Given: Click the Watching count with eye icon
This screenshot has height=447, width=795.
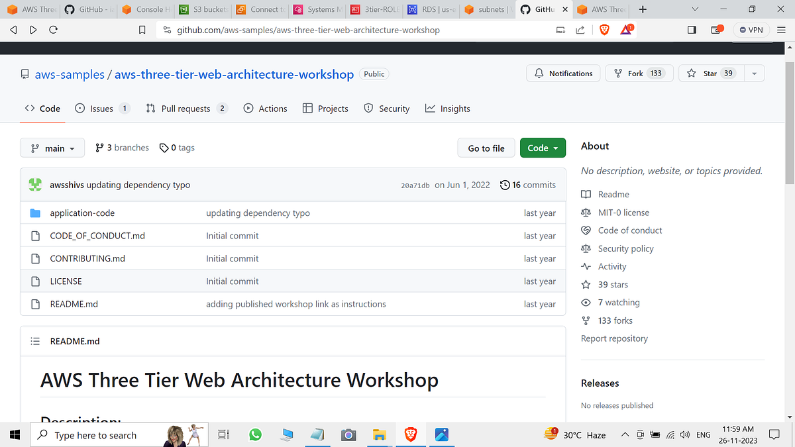Looking at the screenshot, I should (610, 302).
